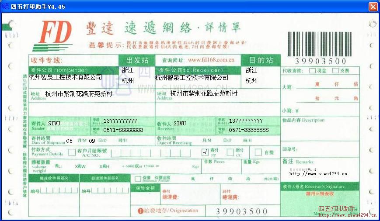Click the sender telephone 0571-88888888
This screenshot has height=221, width=380.
pyautogui.click(x=123, y=130)
